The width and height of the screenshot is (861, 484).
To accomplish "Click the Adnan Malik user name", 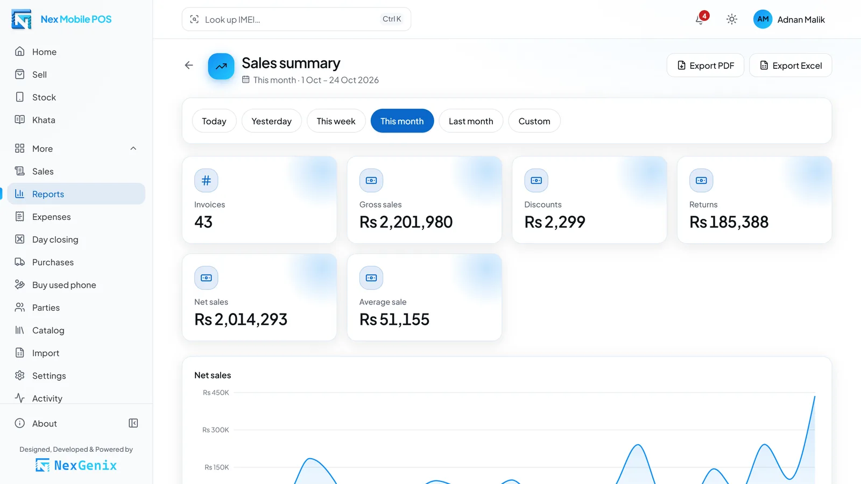I will (801, 19).
